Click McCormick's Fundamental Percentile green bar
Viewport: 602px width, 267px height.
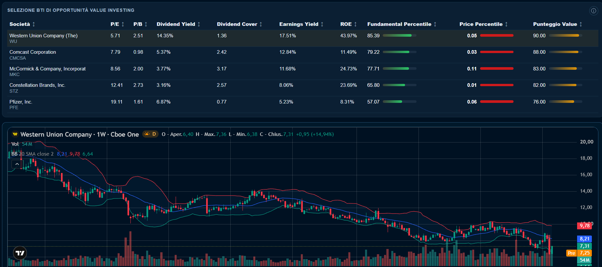pyautogui.click(x=399, y=68)
